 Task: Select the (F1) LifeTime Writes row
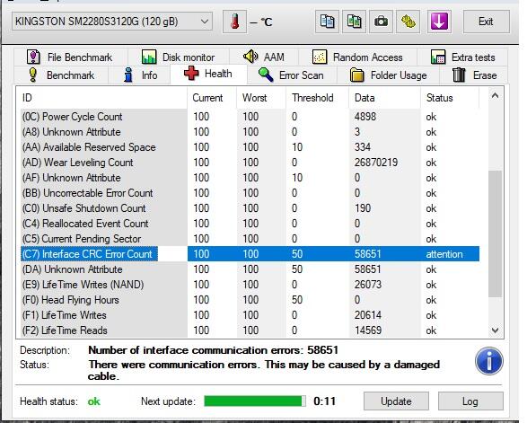250,315
